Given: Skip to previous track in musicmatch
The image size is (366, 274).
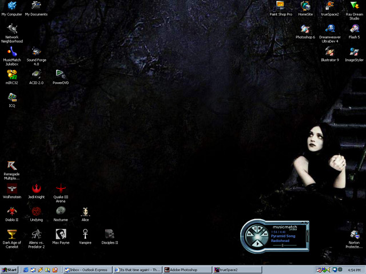Looking at the screenshot, I should click(249, 234).
